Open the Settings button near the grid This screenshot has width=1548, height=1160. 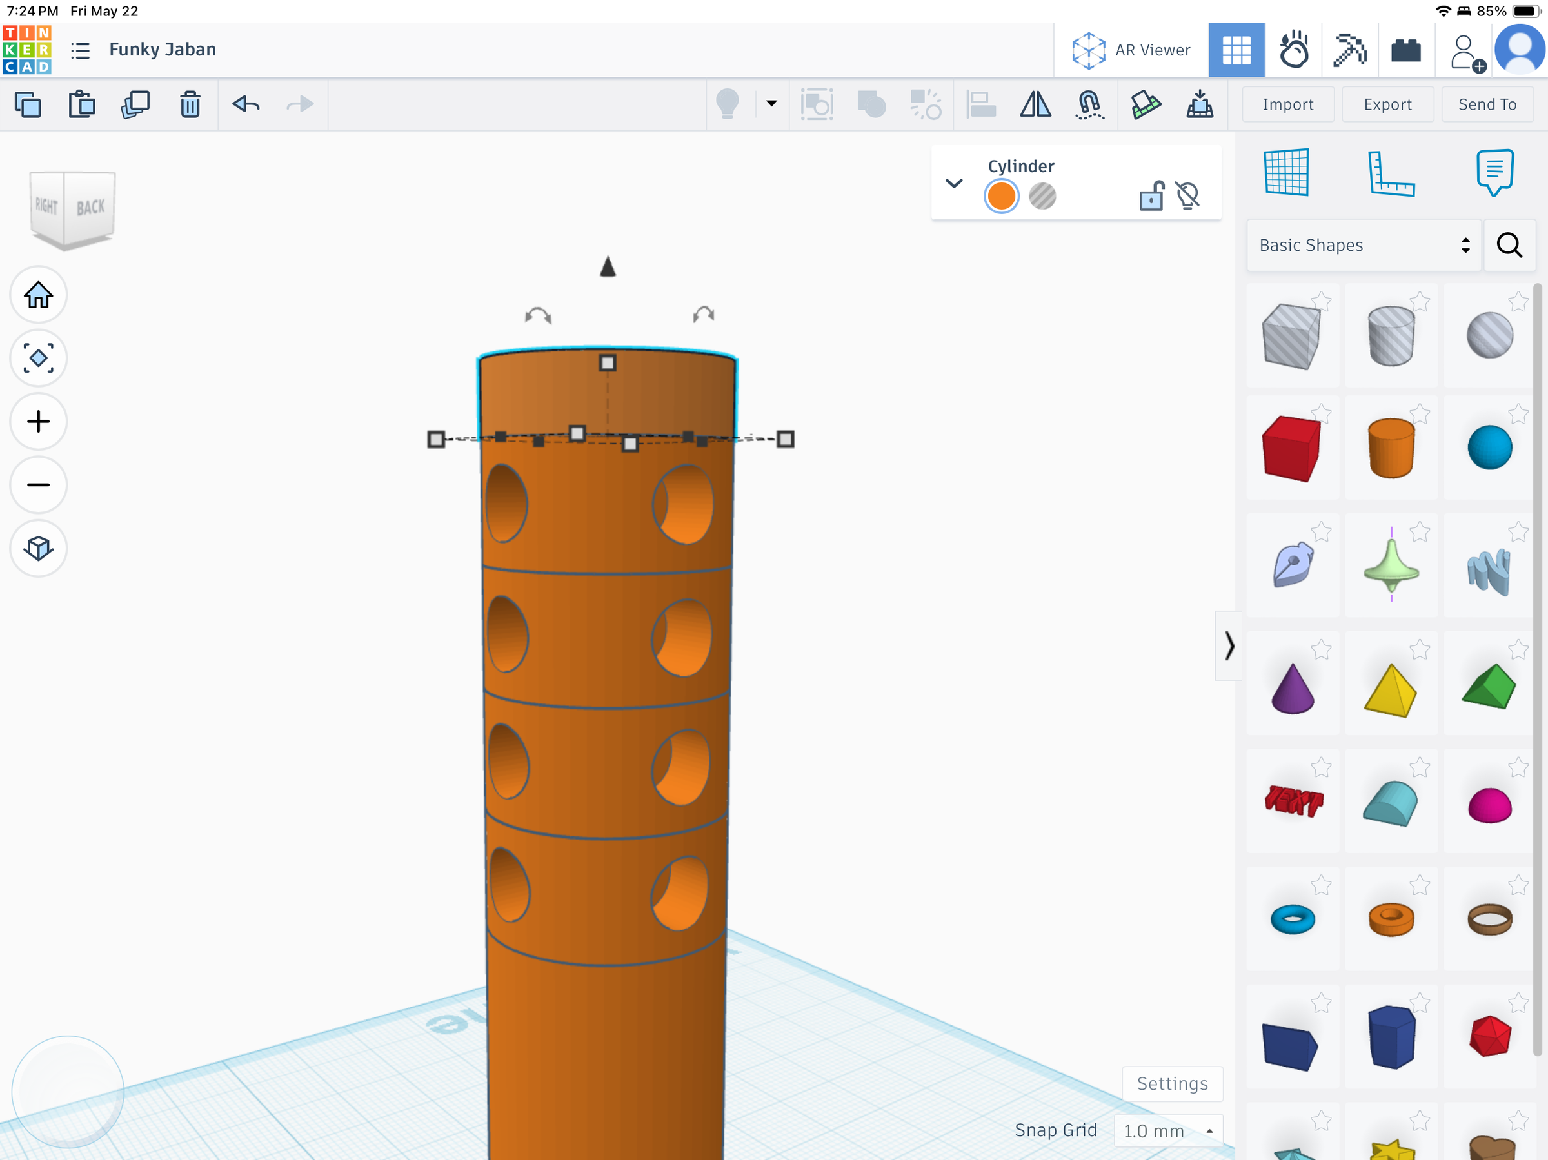click(x=1172, y=1084)
